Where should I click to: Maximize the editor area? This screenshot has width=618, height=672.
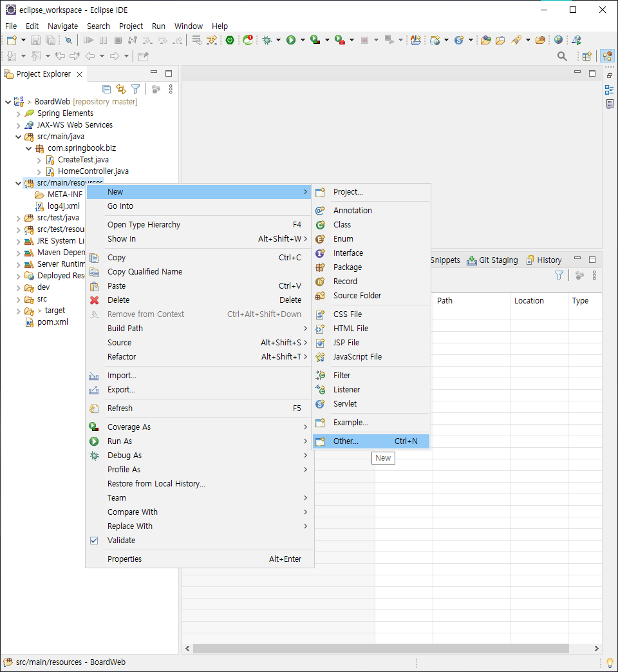click(592, 73)
